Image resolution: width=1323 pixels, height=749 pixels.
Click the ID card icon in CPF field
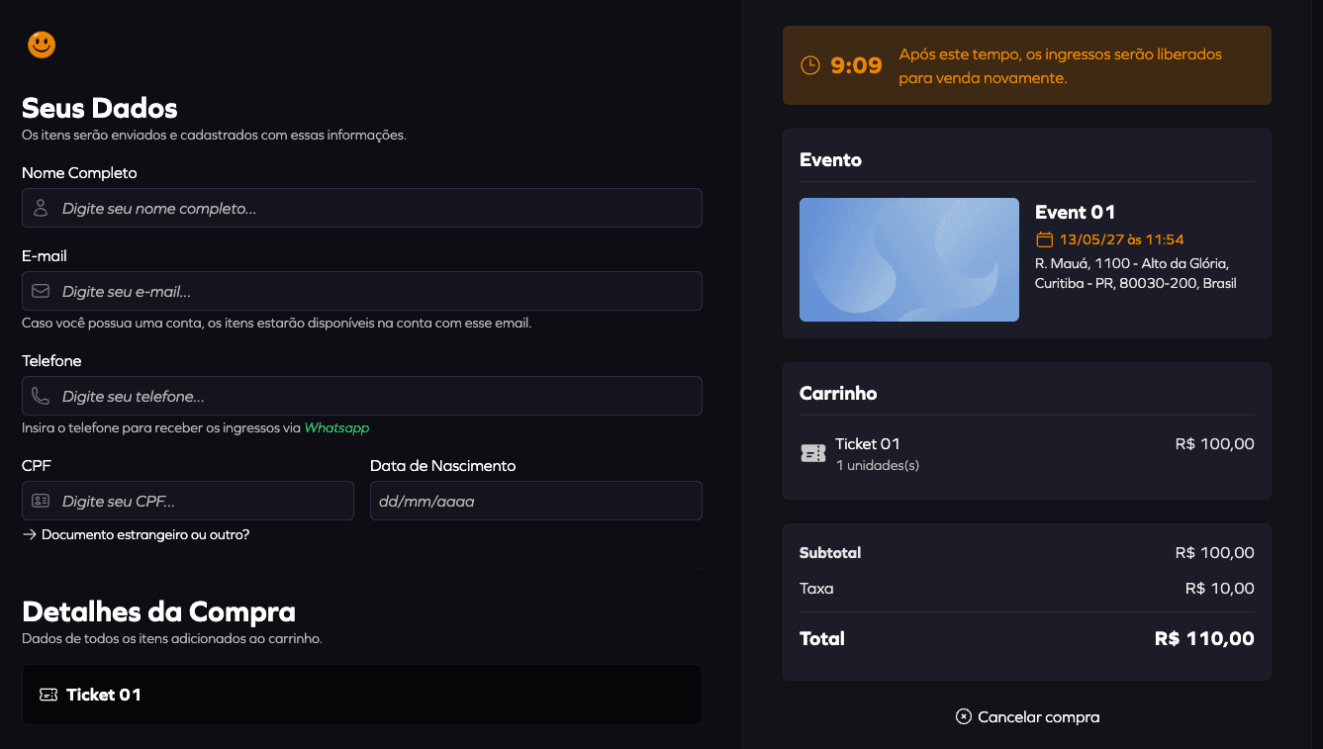click(x=41, y=502)
